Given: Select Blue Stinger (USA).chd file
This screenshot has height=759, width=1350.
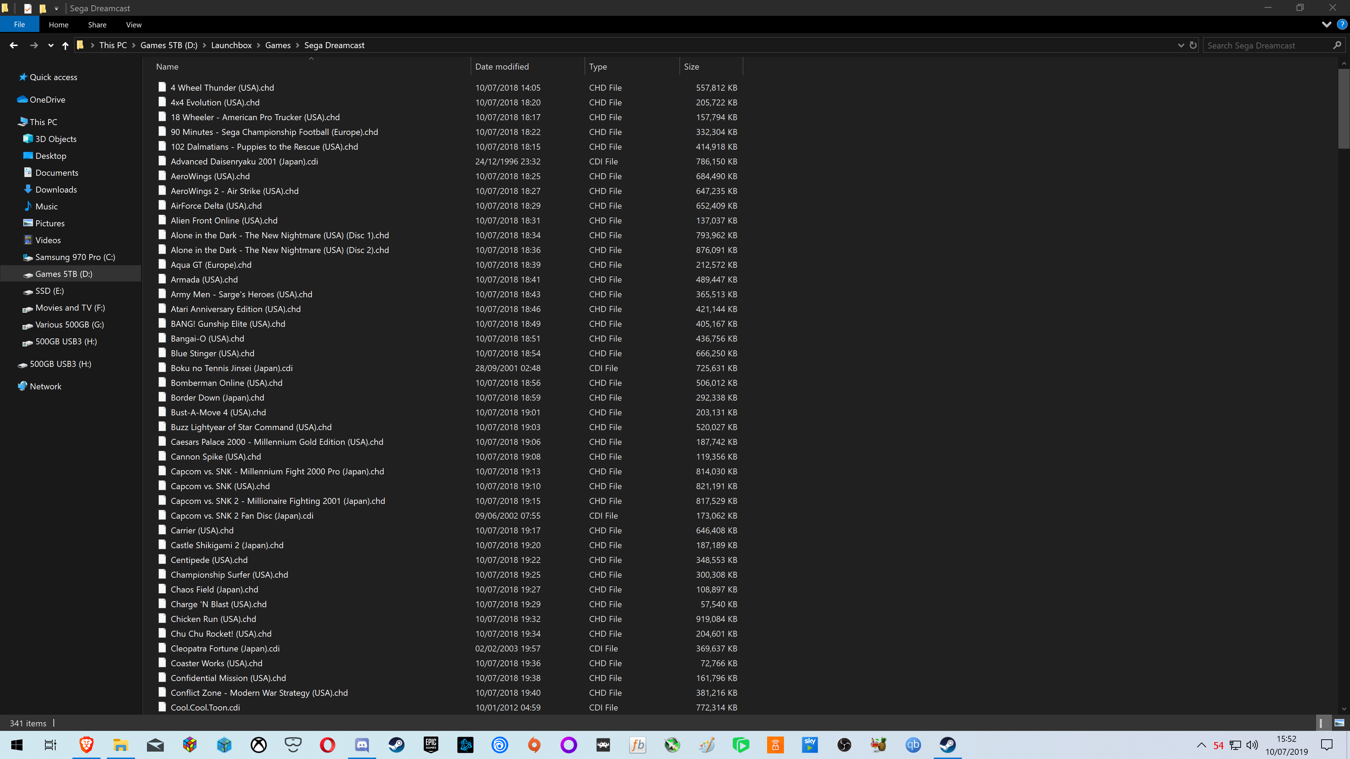Looking at the screenshot, I should (212, 353).
